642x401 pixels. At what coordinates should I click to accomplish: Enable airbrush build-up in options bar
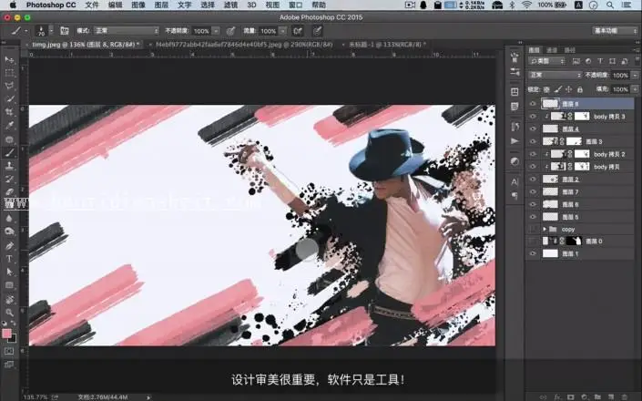298,31
